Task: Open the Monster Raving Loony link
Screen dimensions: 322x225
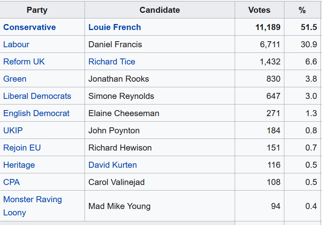Action: (32, 199)
